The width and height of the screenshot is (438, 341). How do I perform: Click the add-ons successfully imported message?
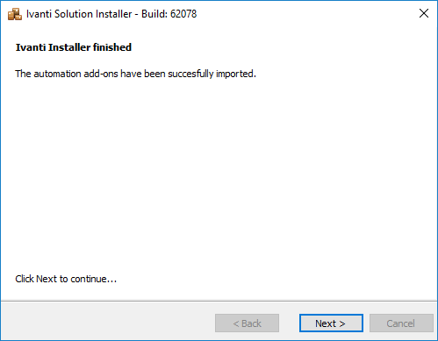pyautogui.click(x=135, y=74)
